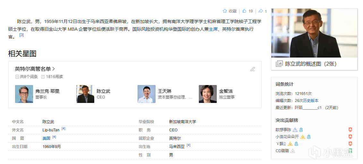363x164 pixels.
Task: Click the value Lip-buTan
Action: pos(51,130)
